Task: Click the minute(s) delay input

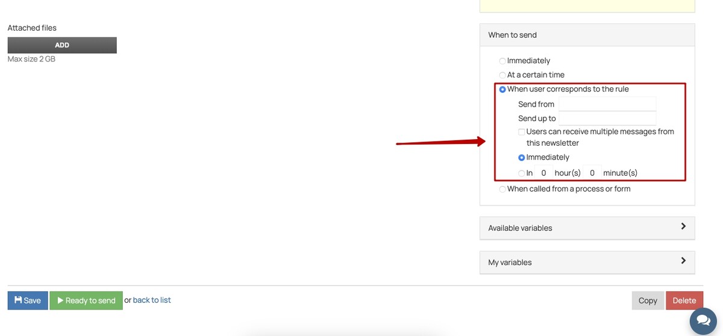Action: click(592, 173)
